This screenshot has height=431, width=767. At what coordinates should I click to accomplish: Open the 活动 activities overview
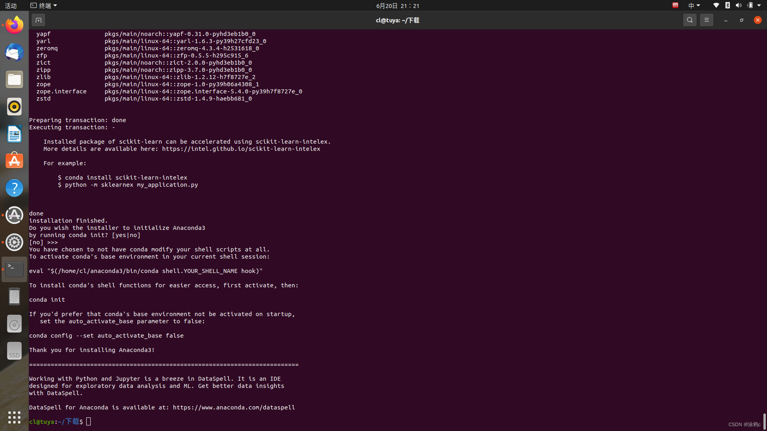pos(11,6)
